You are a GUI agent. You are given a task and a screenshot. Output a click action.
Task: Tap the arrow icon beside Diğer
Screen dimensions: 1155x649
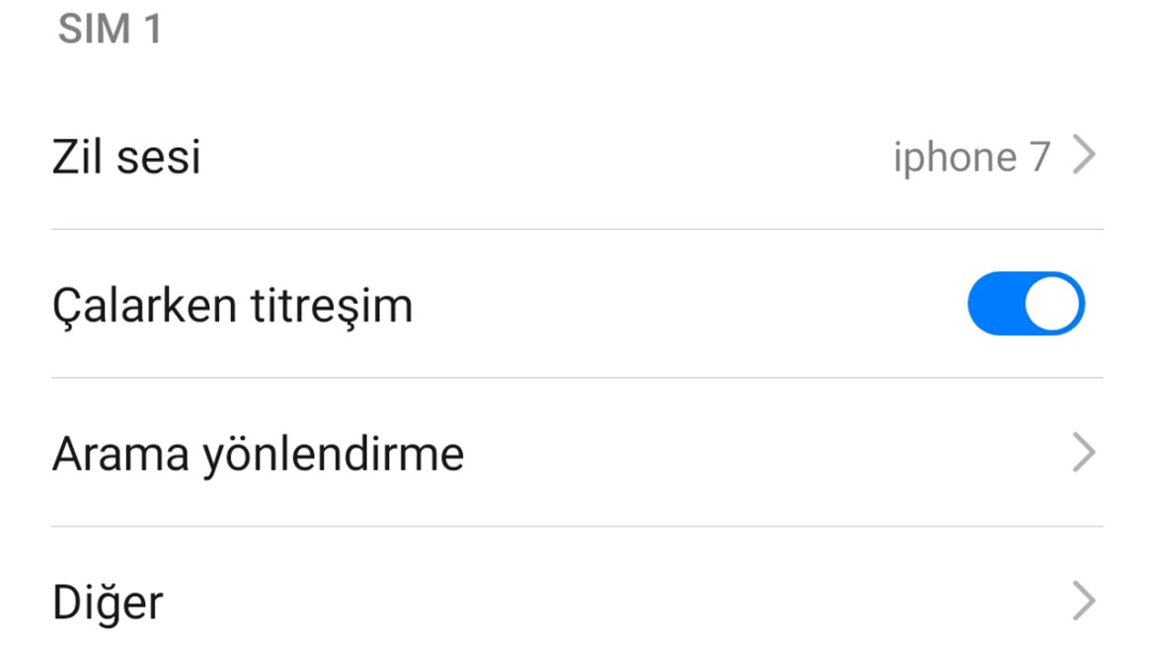[x=1084, y=601]
